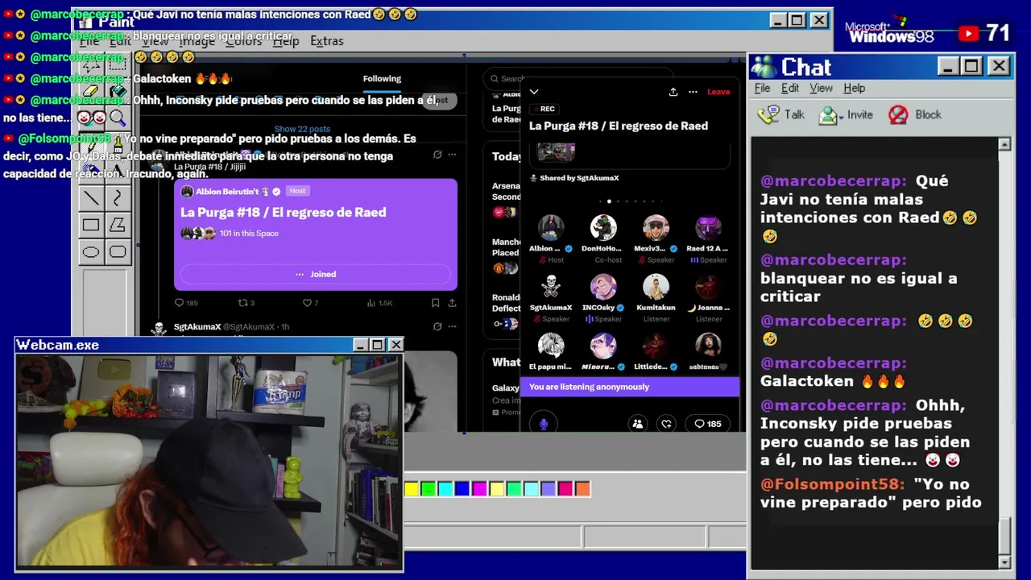Click Albion avatar labeled Host in the Space
The height and width of the screenshot is (580, 1031).
point(551,228)
